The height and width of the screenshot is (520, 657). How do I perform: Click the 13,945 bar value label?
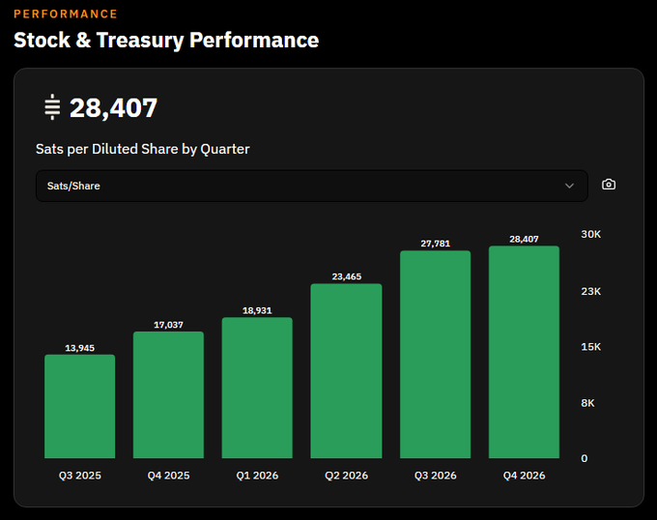(79, 348)
